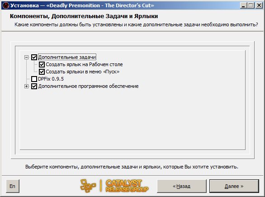Uncheck the Дополнительные задачи checkbox
This screenshot has height=197, width=265.
[x=34, y=57]
